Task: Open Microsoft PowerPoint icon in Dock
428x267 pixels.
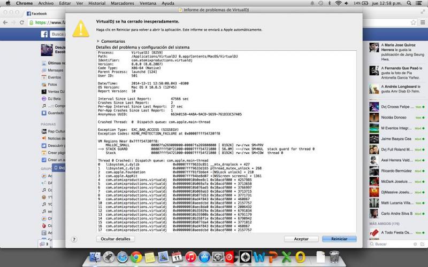Action: pos(273,257)
